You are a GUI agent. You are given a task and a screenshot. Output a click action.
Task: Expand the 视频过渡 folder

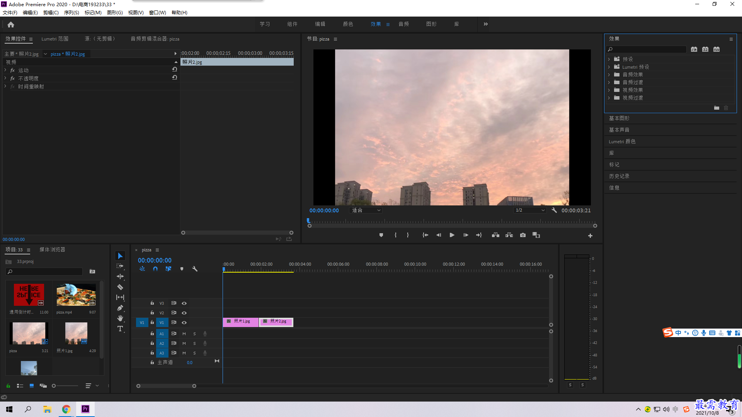(609, 98)
